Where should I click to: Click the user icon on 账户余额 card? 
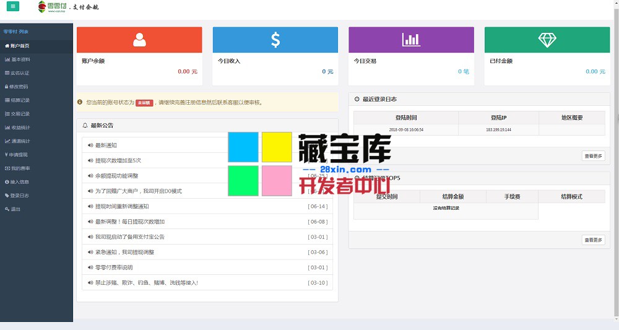139,40
